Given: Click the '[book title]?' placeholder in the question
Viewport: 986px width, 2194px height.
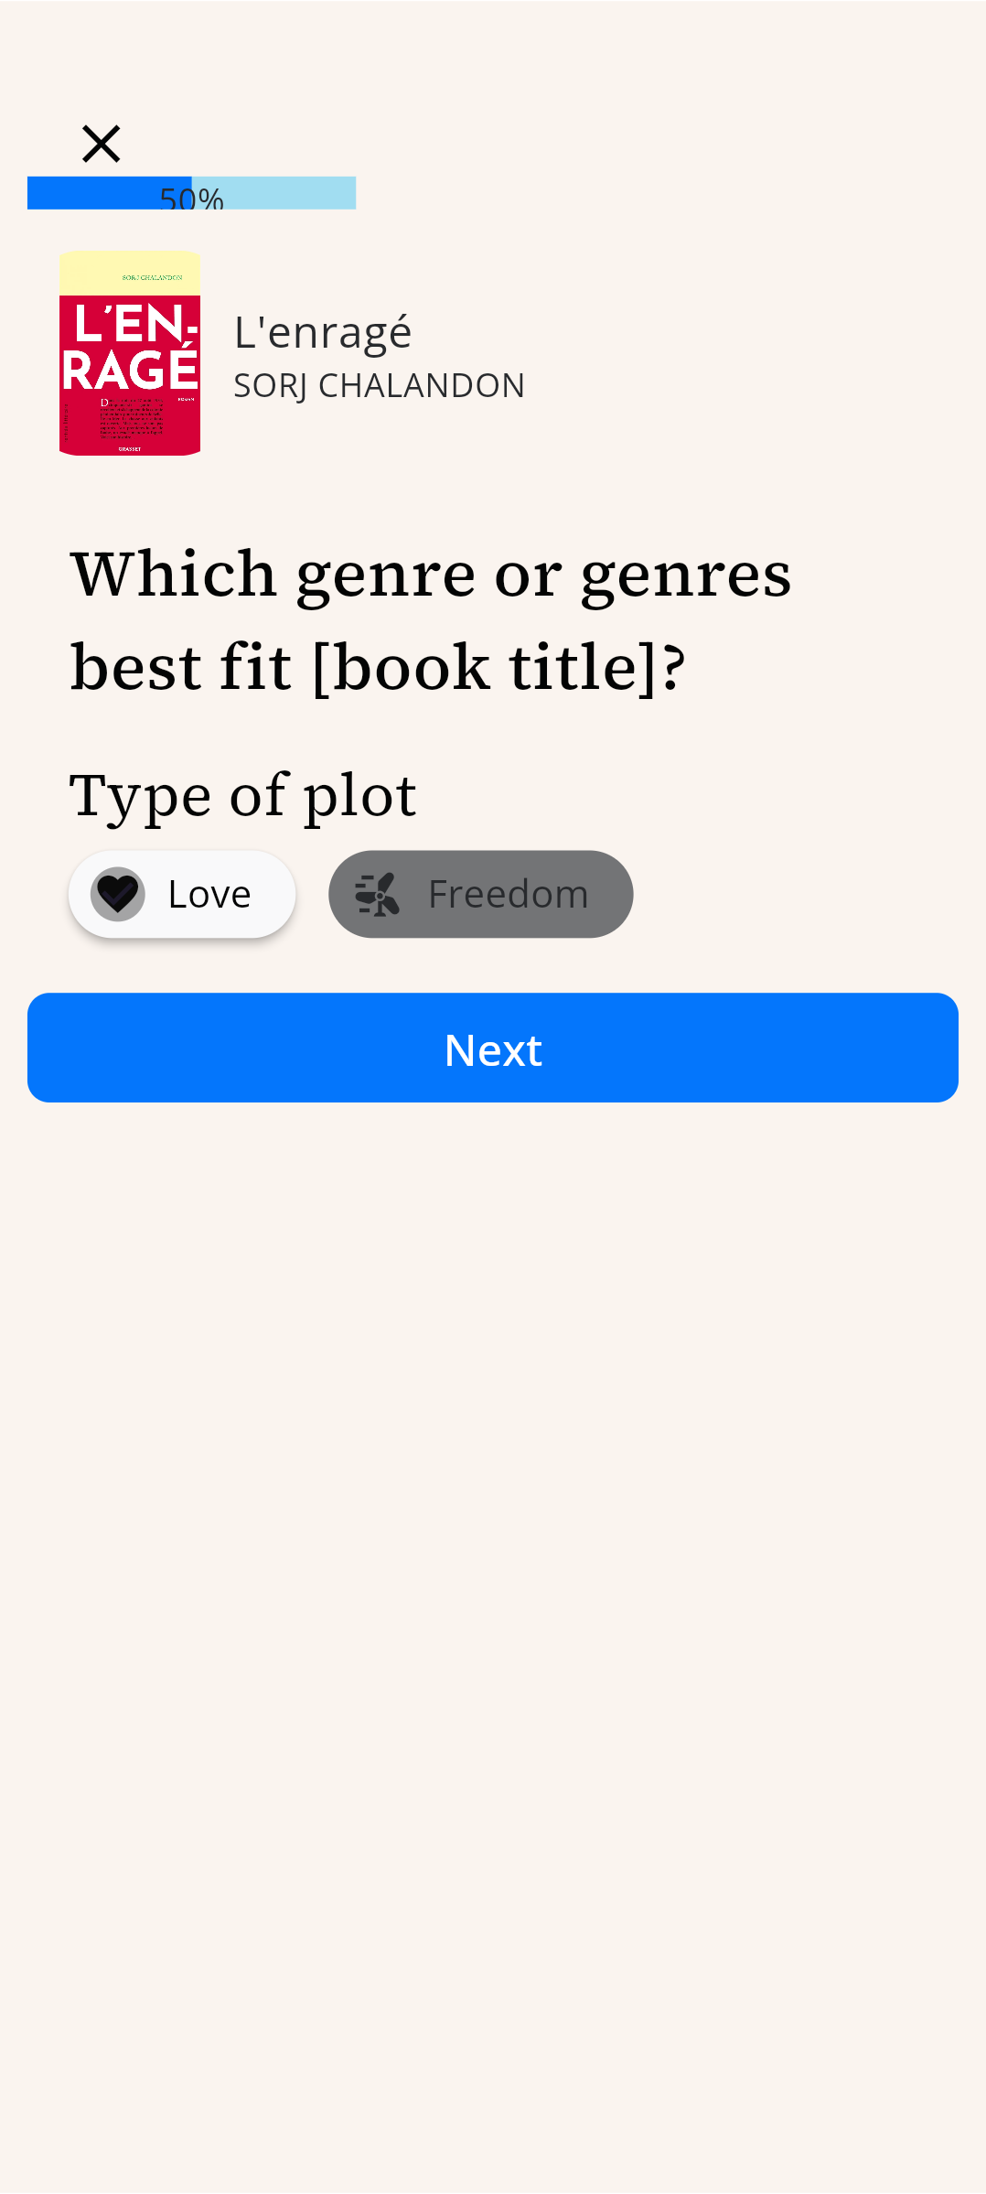Looking at the screenshot, I should (498, 667).
